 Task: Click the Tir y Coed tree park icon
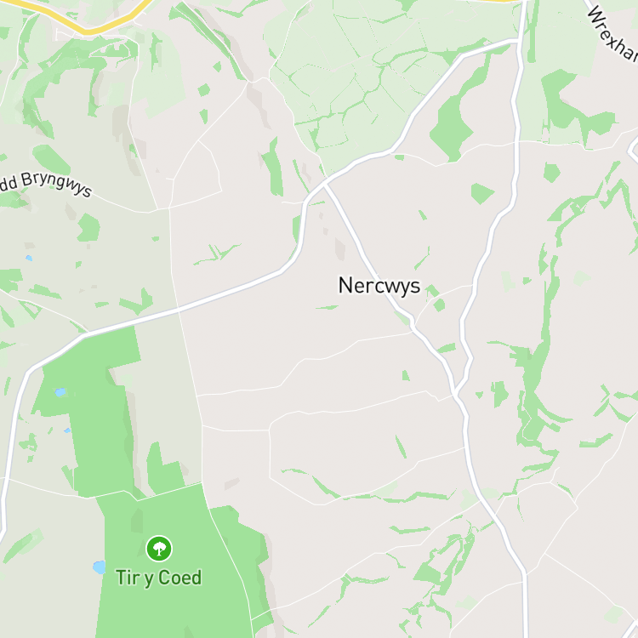click(159, 549)
